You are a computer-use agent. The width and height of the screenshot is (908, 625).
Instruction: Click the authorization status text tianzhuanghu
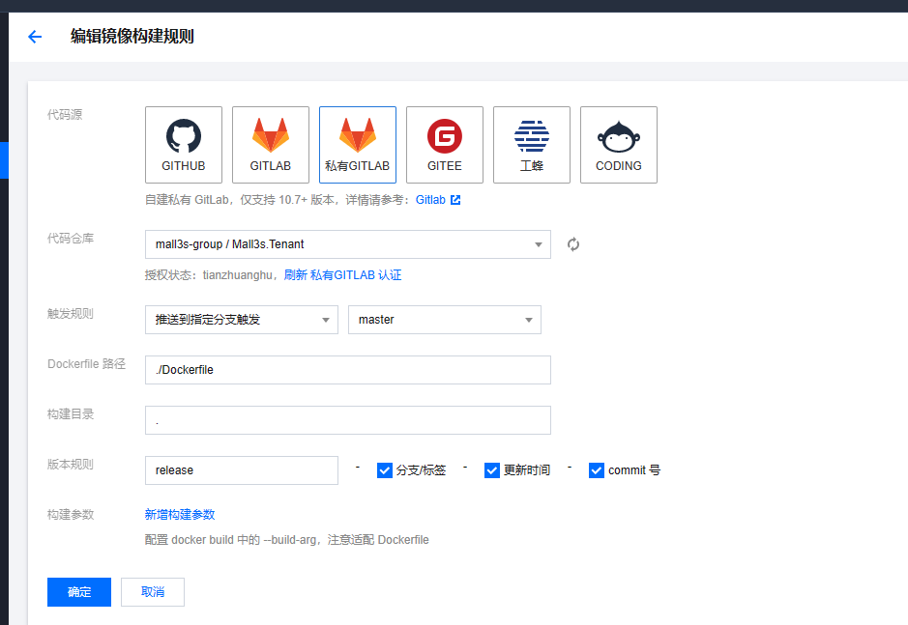(x=238, y=275)
